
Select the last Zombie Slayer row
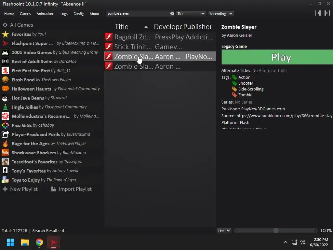click(x=160, y=66)
